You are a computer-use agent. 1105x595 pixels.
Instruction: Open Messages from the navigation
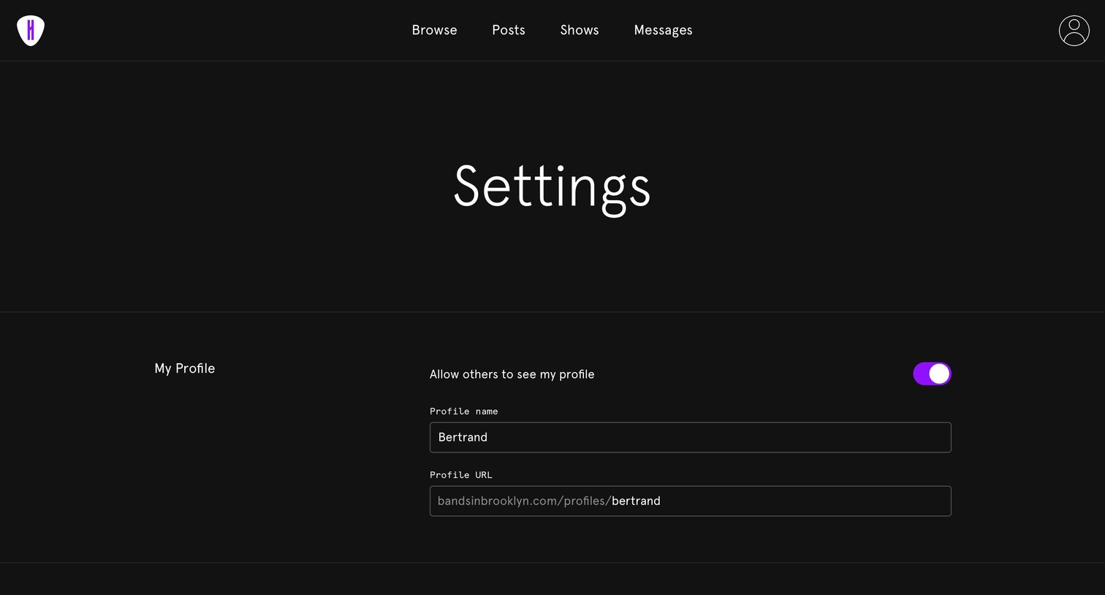tap(663, 30)
